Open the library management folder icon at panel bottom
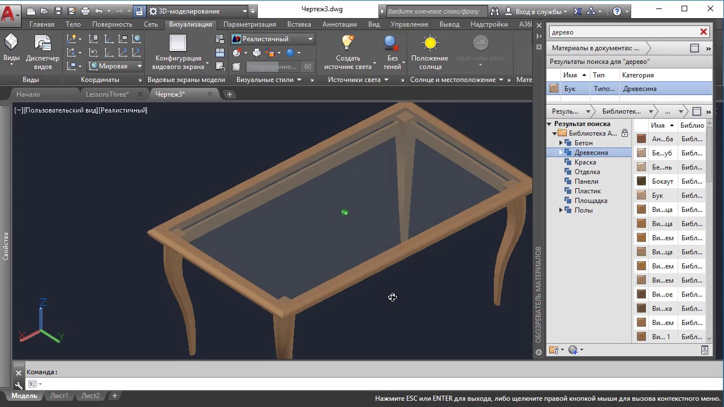The height and width of the screenshot is (407, 724). (554, 350)
